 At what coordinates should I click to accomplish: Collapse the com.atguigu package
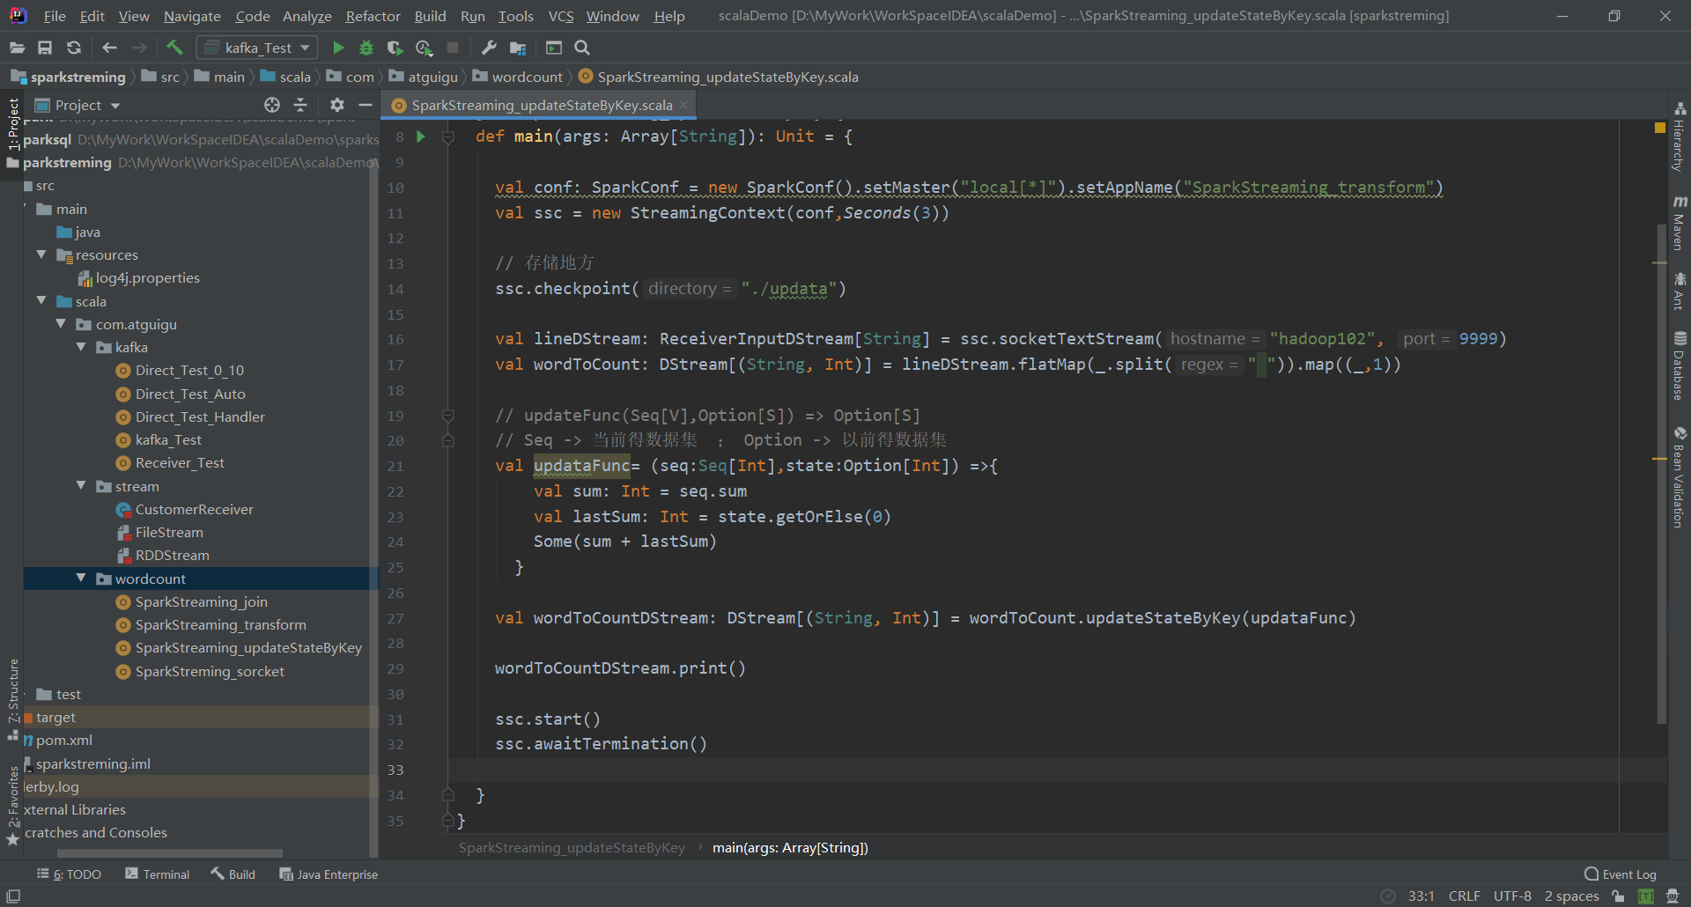tap(61, 324)
